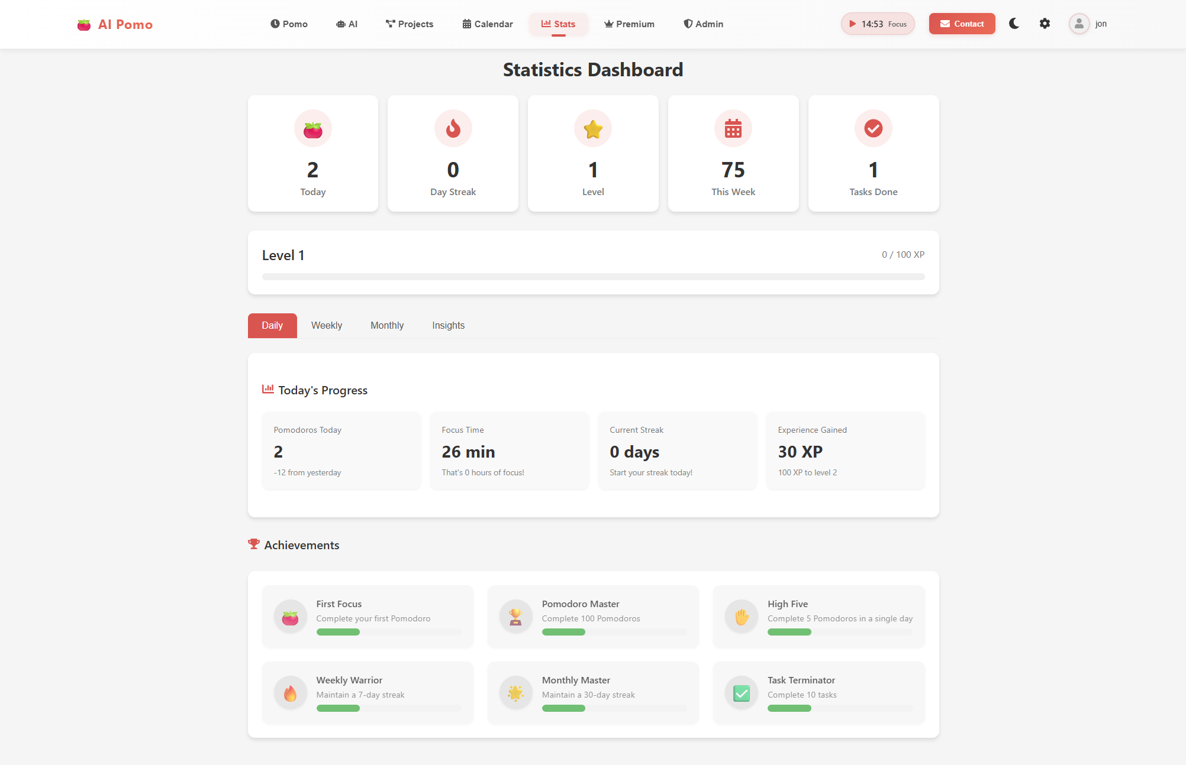Switch to the Weekly tab
This screenshot has width=1186, height=765.
327,326
